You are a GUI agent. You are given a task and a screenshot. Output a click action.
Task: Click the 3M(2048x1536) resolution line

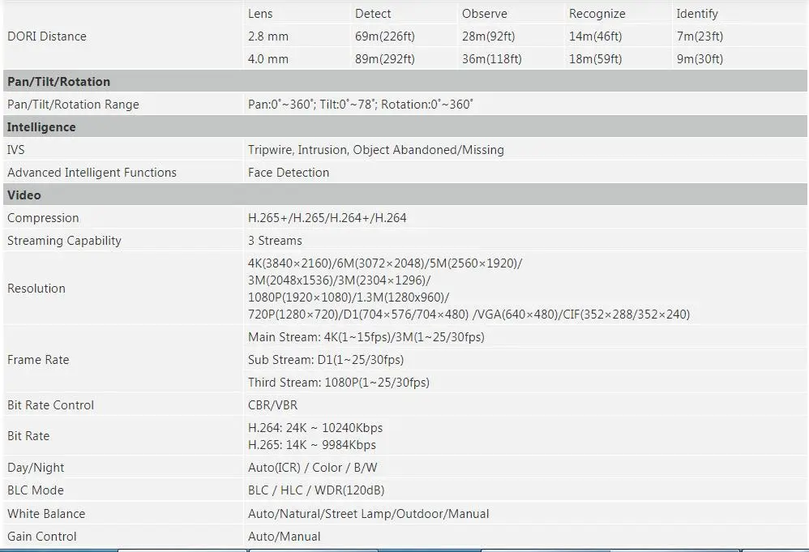pos(340,280)
